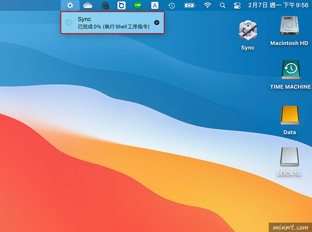Click '已完成 0% (執行 Shell 工序指令)' status text
The image size is (312, 232).
click(x=113, y=27)
